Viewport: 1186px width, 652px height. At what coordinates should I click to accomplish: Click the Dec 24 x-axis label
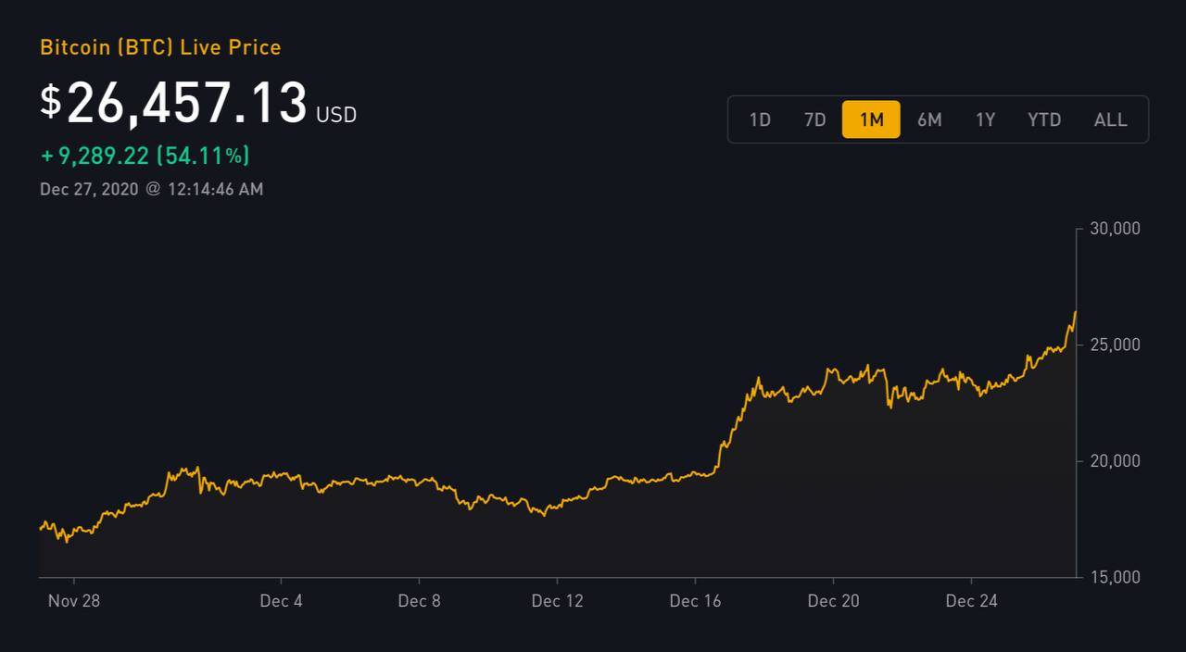click(x=972, y=600)
